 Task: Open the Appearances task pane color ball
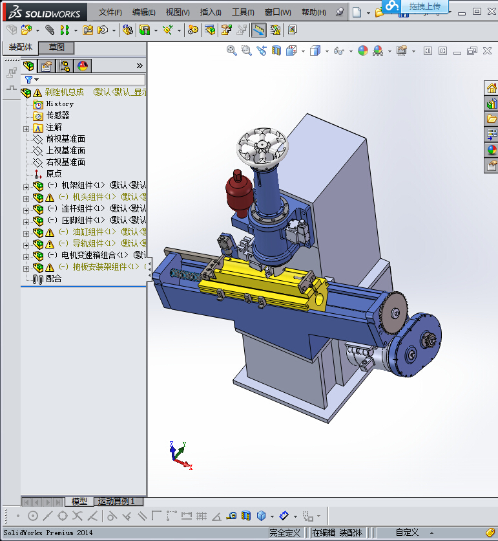tap(492, 150)
